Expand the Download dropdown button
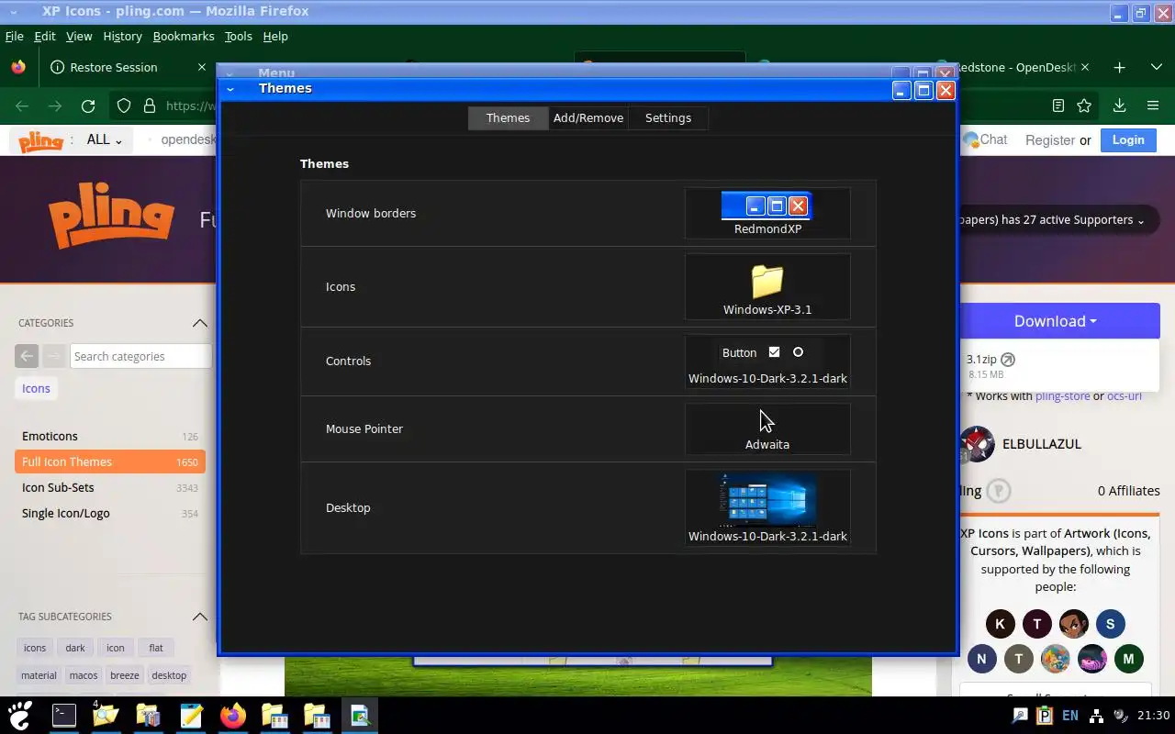 pos(1056,321)
